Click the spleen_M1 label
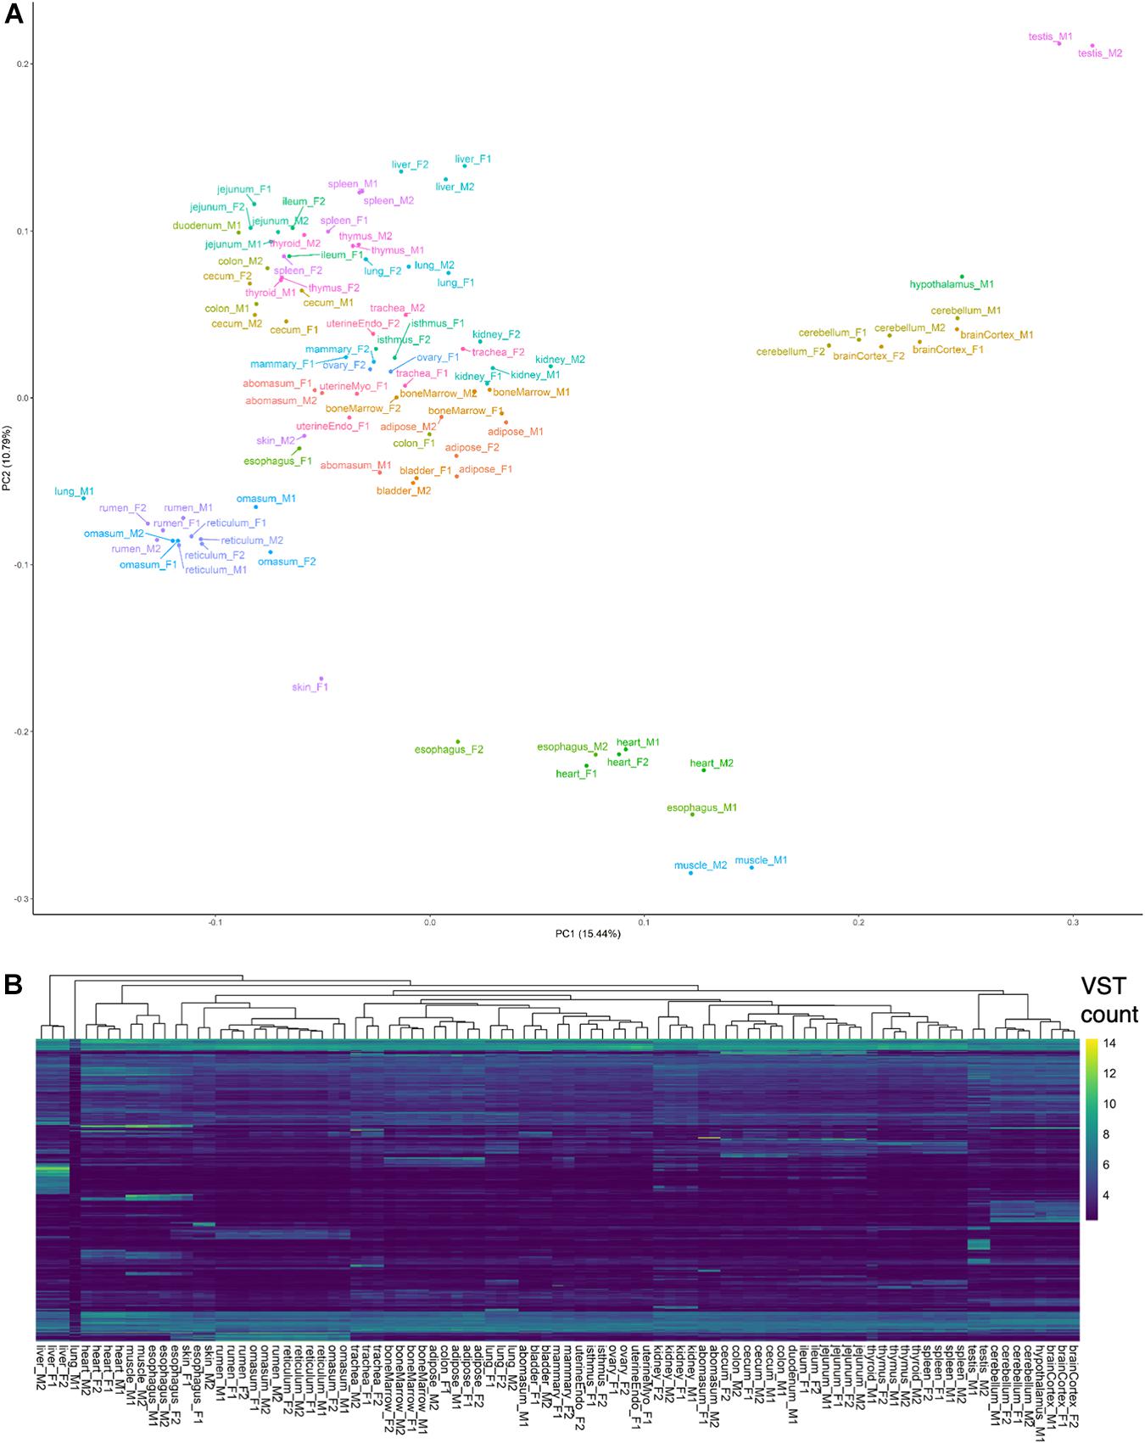 point(353,183)
